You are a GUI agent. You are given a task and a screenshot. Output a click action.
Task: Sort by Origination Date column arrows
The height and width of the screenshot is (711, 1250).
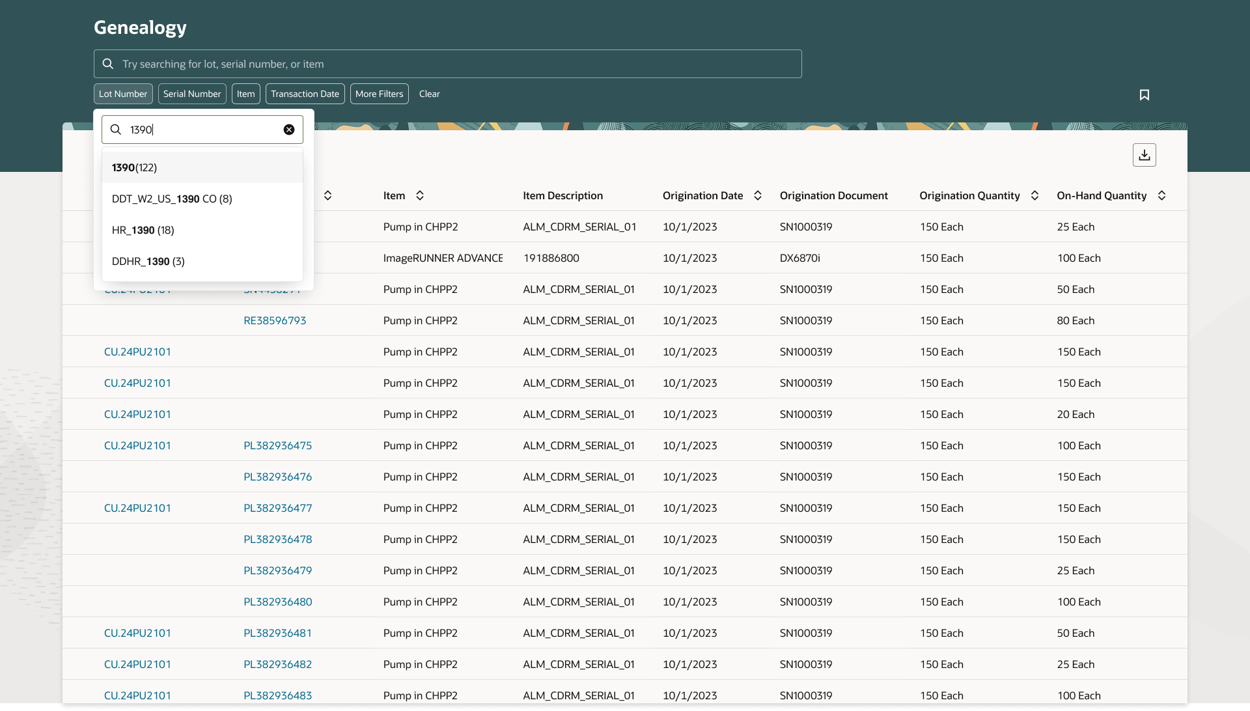point(758,195)
